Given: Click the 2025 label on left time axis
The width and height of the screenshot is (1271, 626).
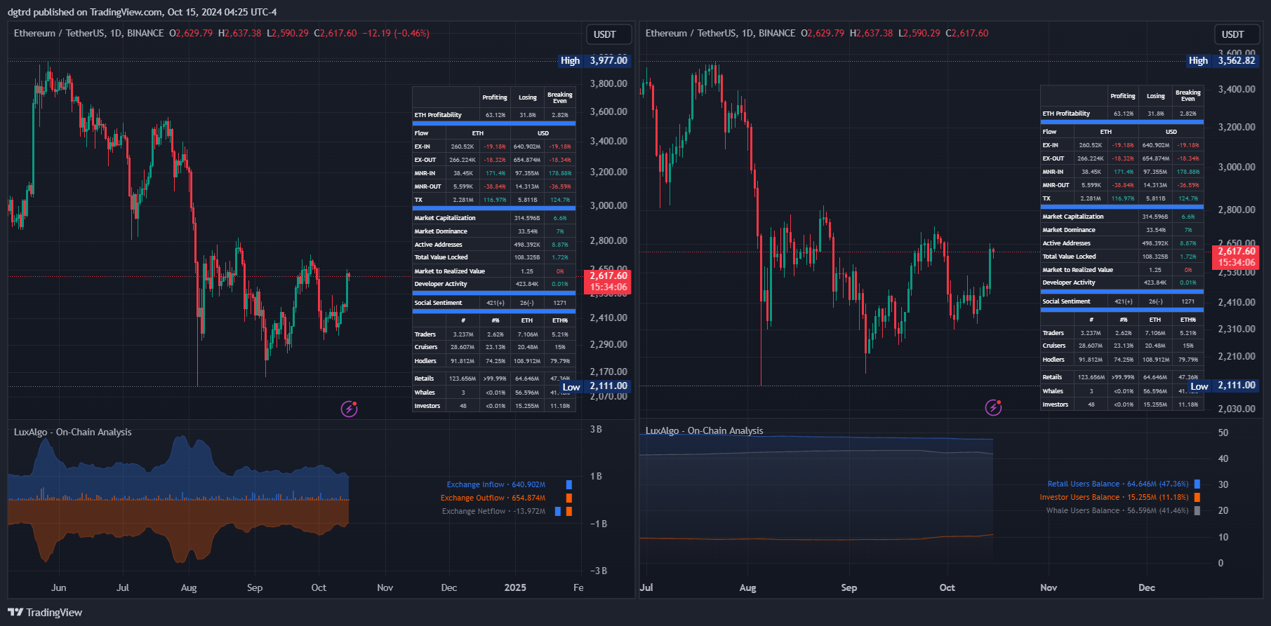Looking at the screenshot, I should click(515, 587).
